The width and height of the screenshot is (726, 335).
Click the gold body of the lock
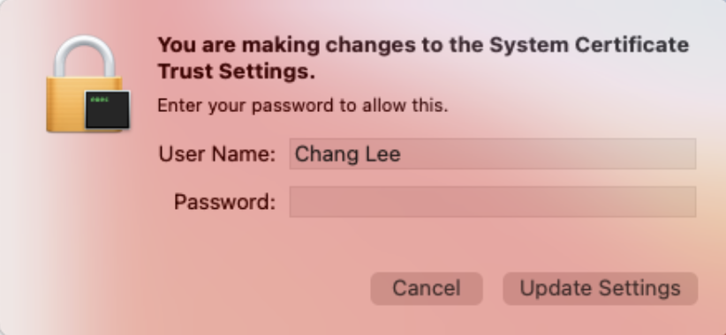(64, 104)
